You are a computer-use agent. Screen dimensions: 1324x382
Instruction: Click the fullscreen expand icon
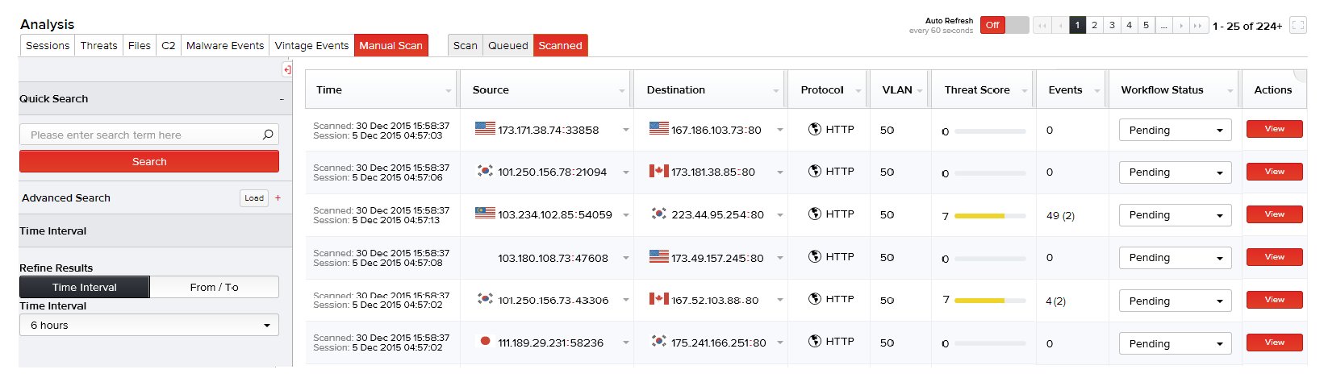pos(1297,25)
